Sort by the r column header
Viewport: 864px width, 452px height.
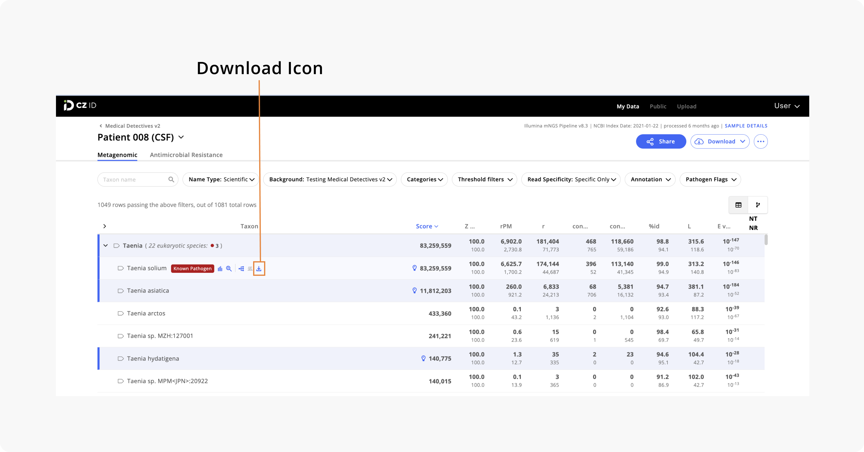pos(543,226)
